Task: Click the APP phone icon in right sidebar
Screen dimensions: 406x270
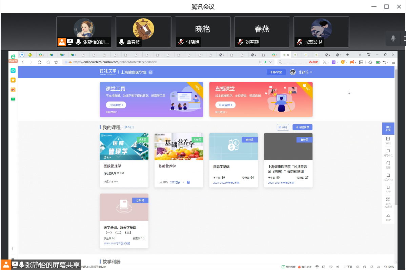Action: 388,187
